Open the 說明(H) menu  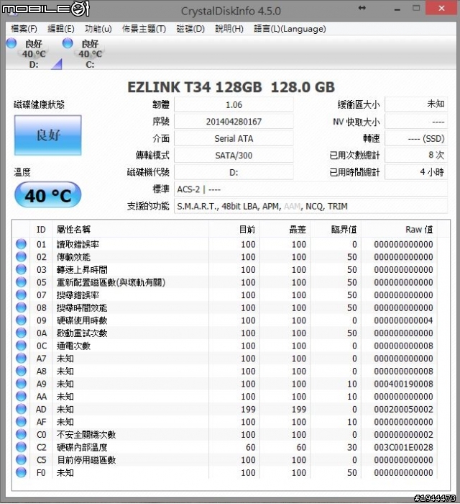(x=229, y=29)
